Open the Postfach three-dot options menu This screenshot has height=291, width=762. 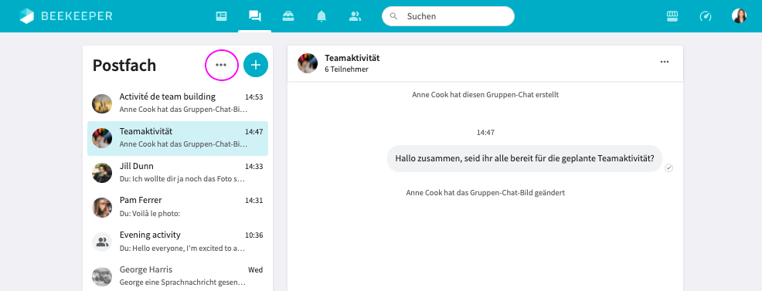click(221, 65)
